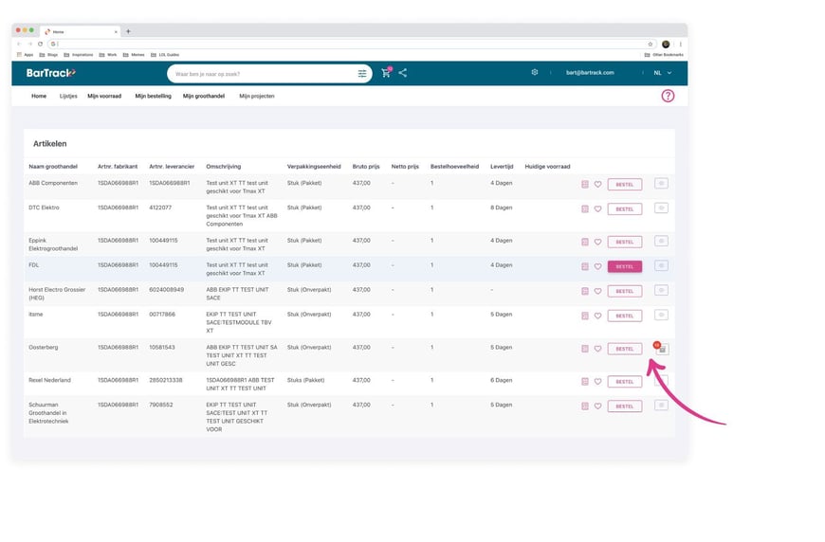Click Oosterberg cart icon with red badge
The width and height of the screenshot is (825, 542).
tap(661, 349)
